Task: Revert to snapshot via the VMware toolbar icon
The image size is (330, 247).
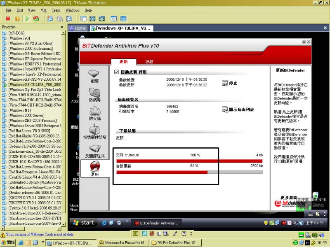Action: click(x=59, y=19)
